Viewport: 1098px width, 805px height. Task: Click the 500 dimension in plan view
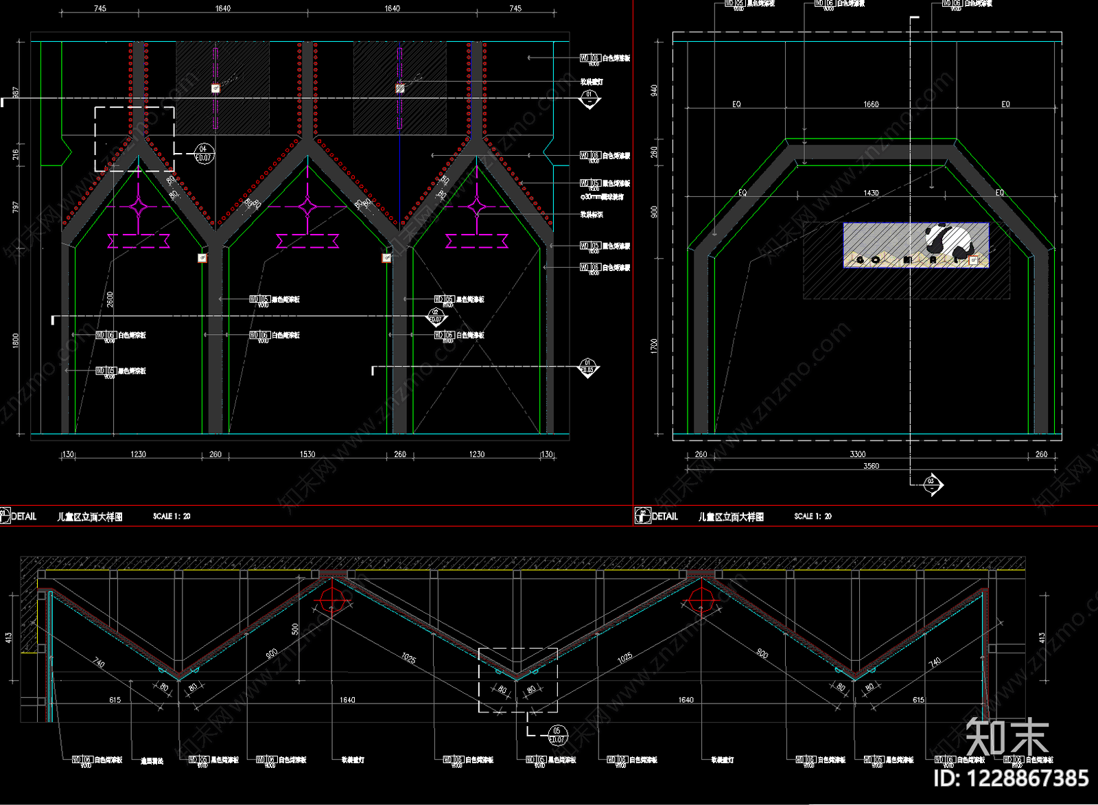click(x=295, y=629)
